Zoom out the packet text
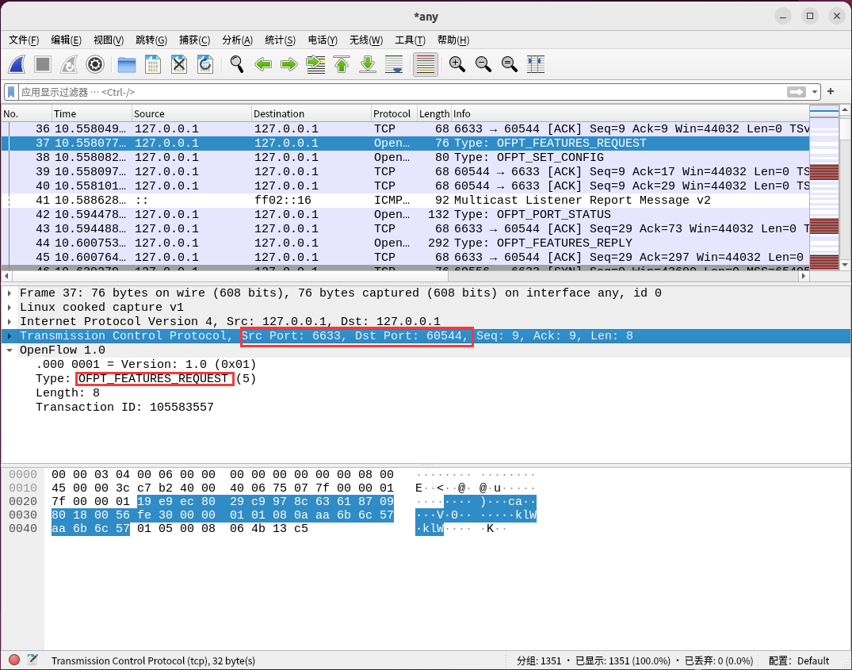This screenshot has width=852, height=670. (483, 65)
